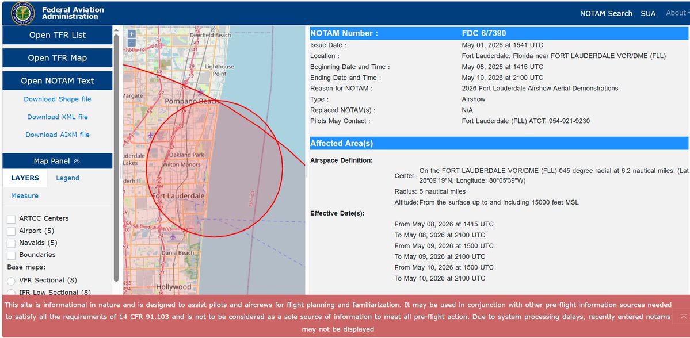Click the issue date May 01, 2026 value
Screen dimensions: 690x338
(x=502, y=45)
